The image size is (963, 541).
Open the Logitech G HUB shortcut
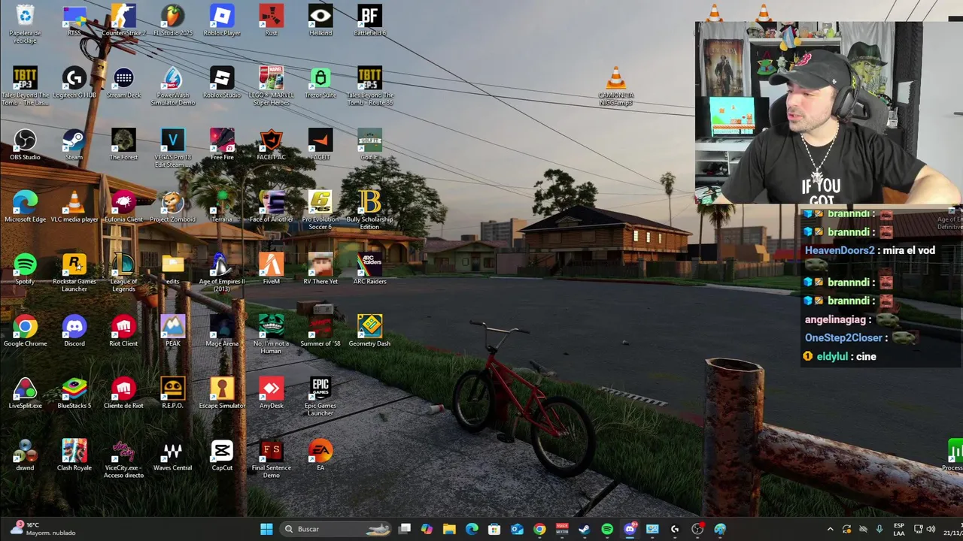tap(74, 83)
